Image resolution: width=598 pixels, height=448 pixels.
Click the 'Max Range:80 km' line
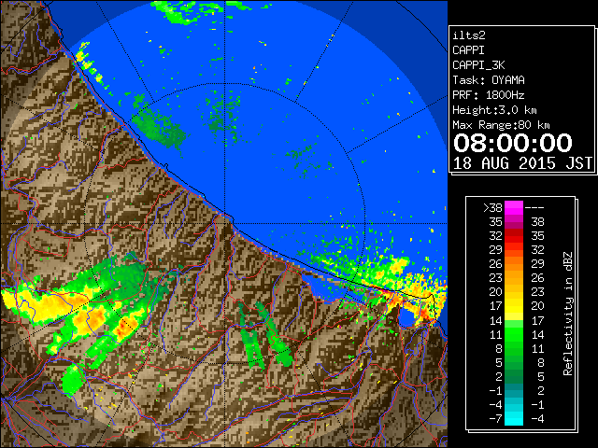[x=501, y=125]
